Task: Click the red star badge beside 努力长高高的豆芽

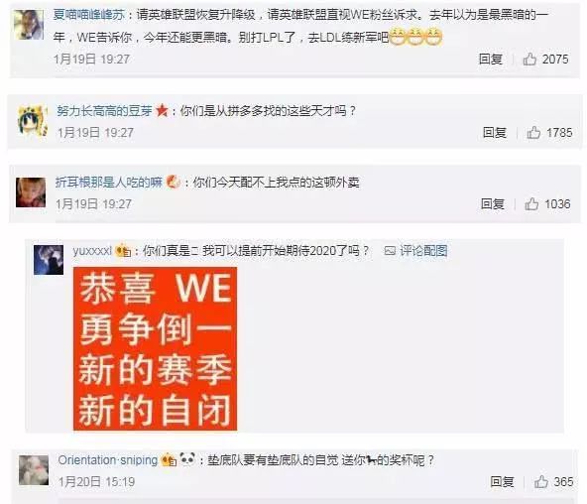Action: pos(162,110)
